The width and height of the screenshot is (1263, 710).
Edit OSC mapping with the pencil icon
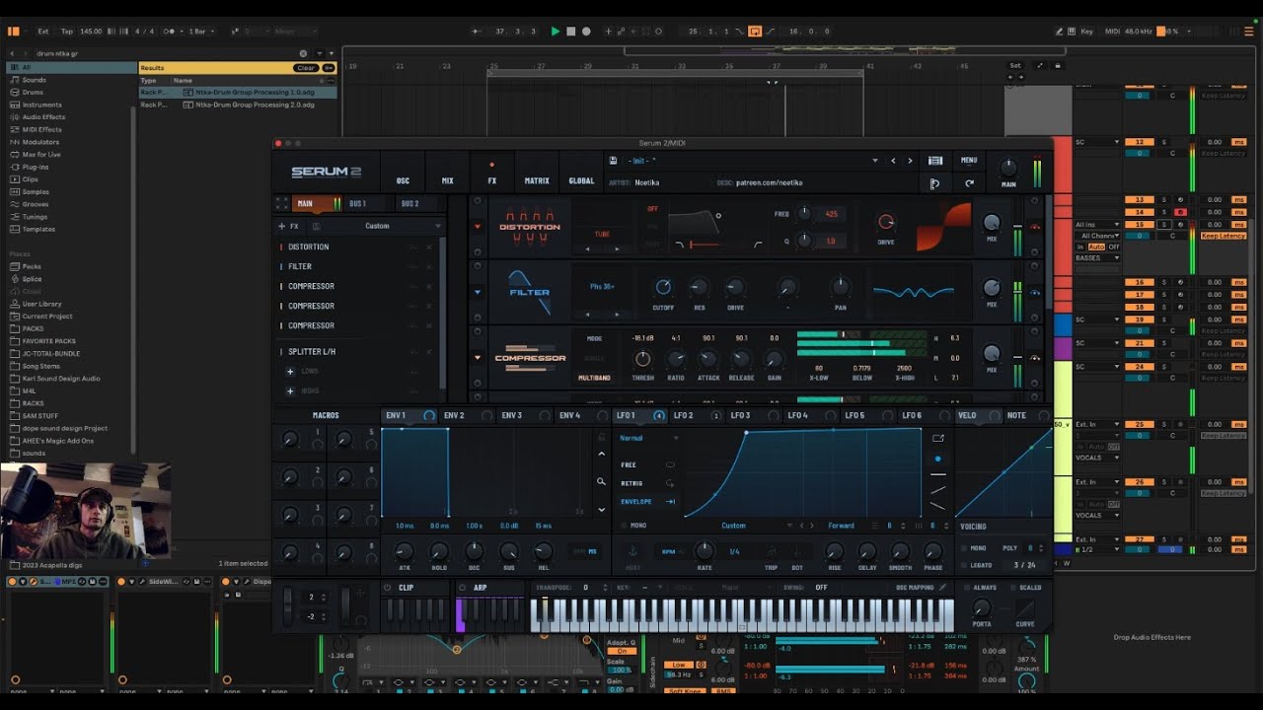click(x=941, y=588)
